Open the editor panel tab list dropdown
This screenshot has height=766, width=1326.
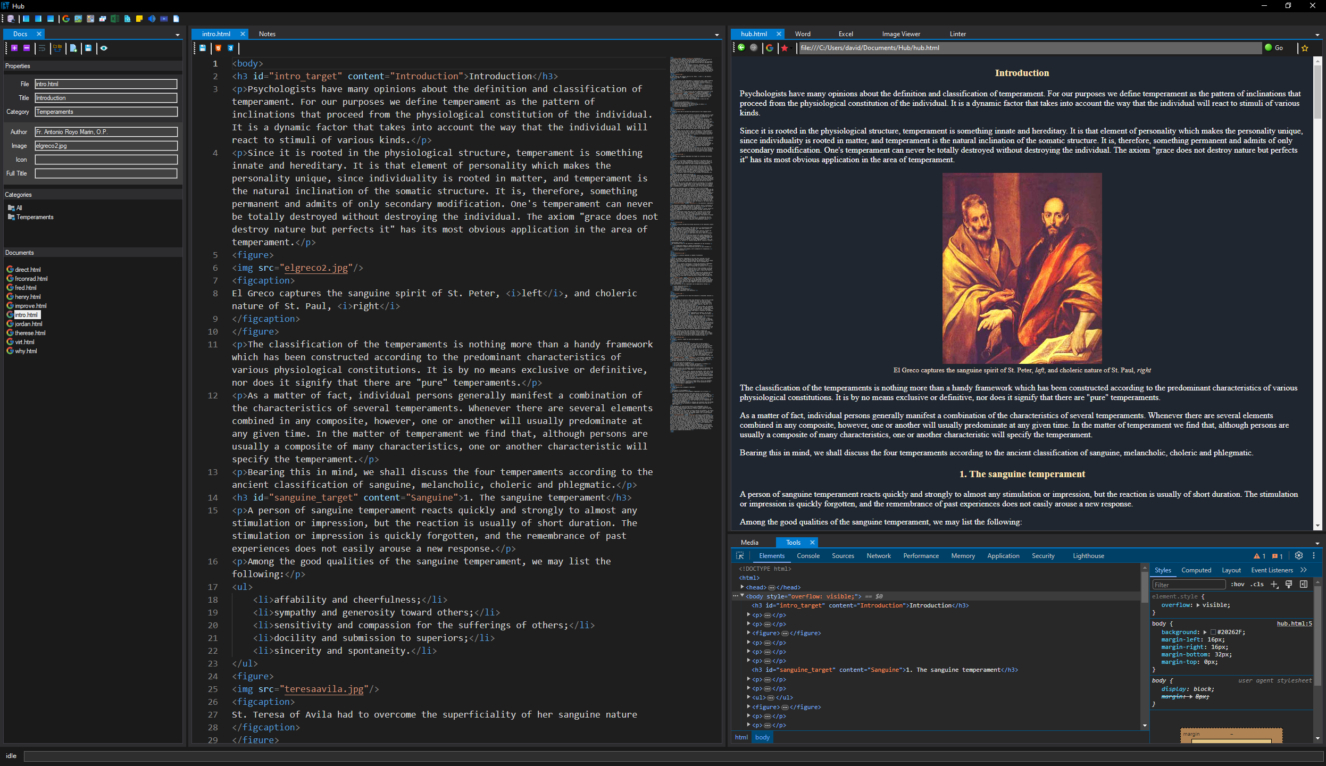[x=716, y=35]
